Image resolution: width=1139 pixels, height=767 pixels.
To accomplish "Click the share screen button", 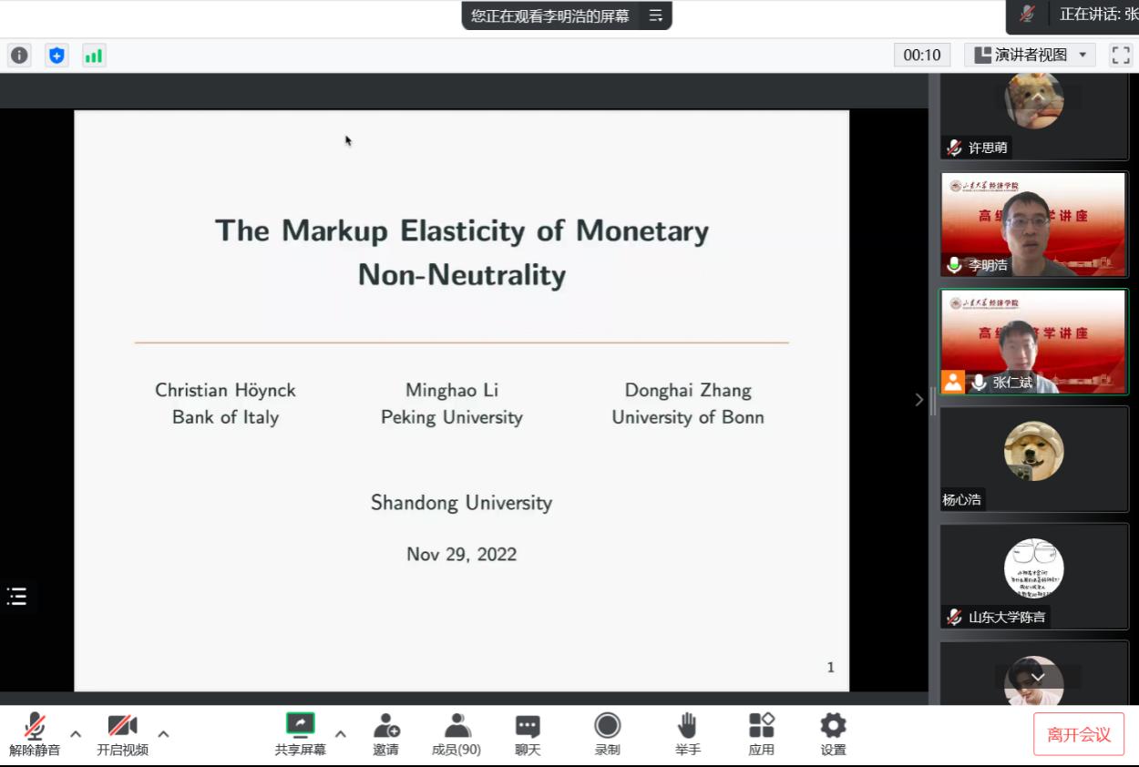I will [300, 733].
